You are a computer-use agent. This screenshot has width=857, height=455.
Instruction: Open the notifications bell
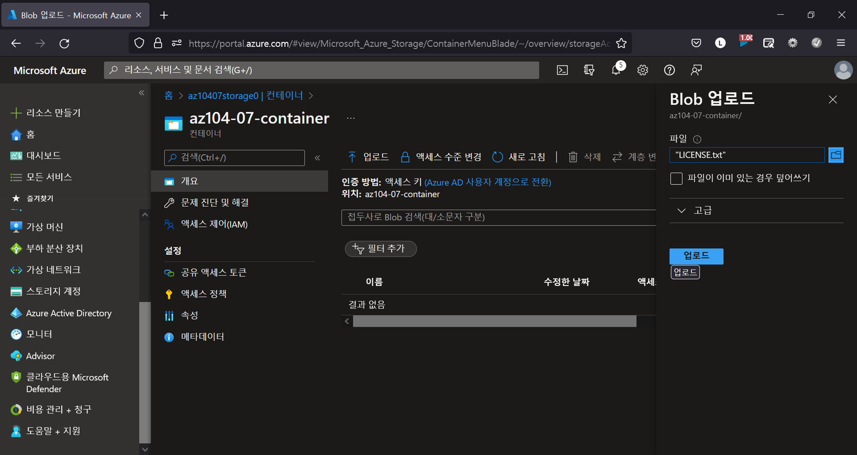pos(616,70)
